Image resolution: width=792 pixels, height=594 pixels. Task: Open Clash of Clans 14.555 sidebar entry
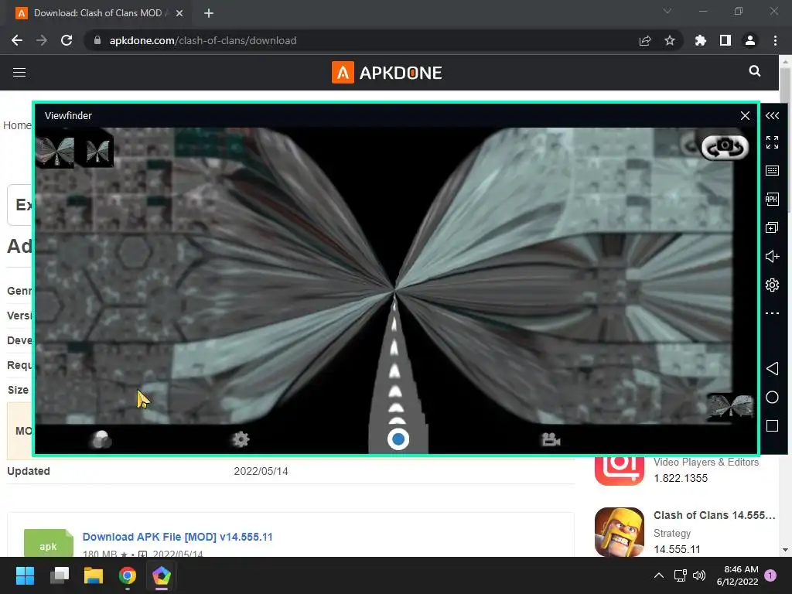coord(714,515)
